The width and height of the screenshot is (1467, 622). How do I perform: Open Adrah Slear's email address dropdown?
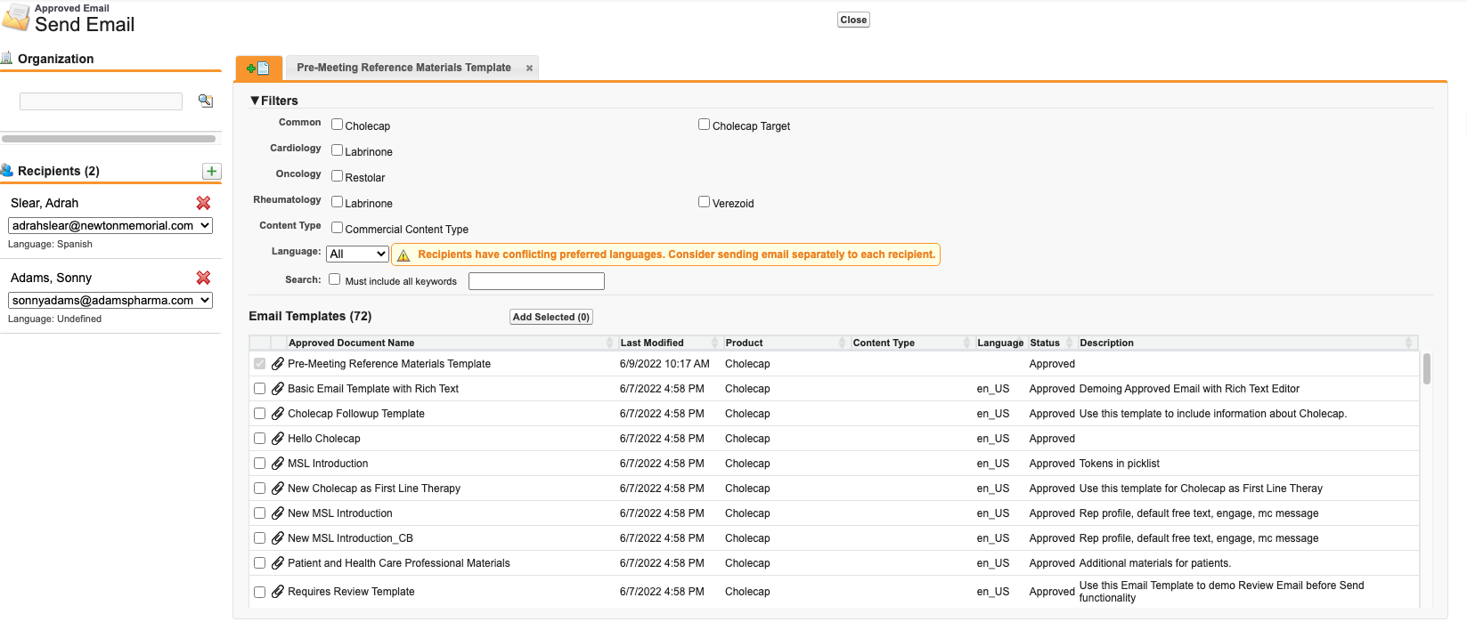(110, 226)
